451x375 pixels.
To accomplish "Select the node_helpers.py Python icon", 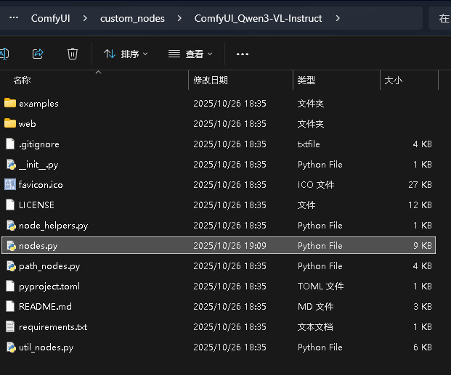I will [x=11, y=226].
